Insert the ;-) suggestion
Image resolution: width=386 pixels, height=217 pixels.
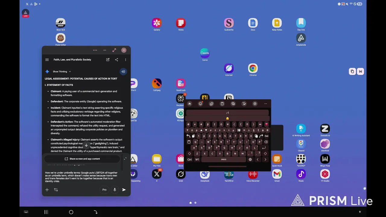tap(227, 113)
